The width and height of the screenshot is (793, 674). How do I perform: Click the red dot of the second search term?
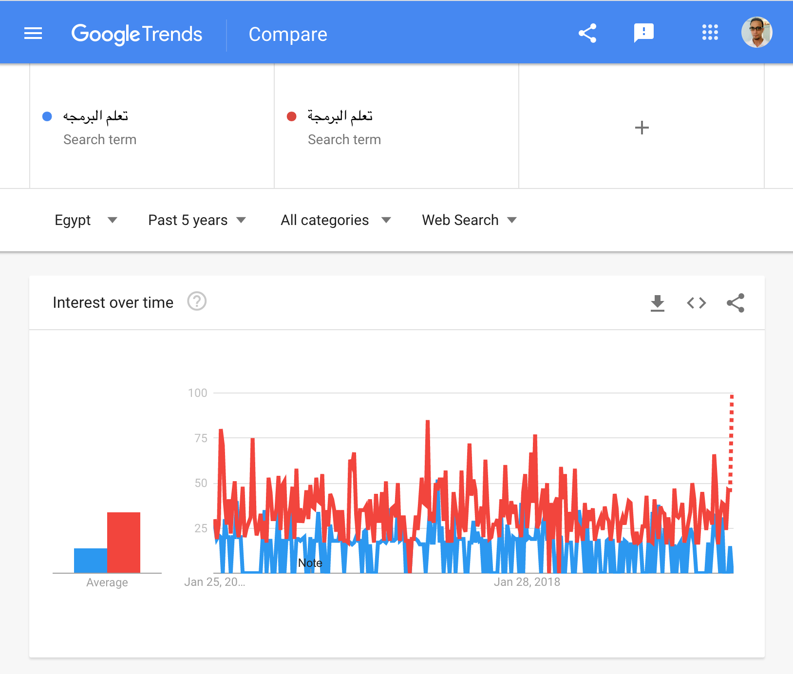coord(291,116)
